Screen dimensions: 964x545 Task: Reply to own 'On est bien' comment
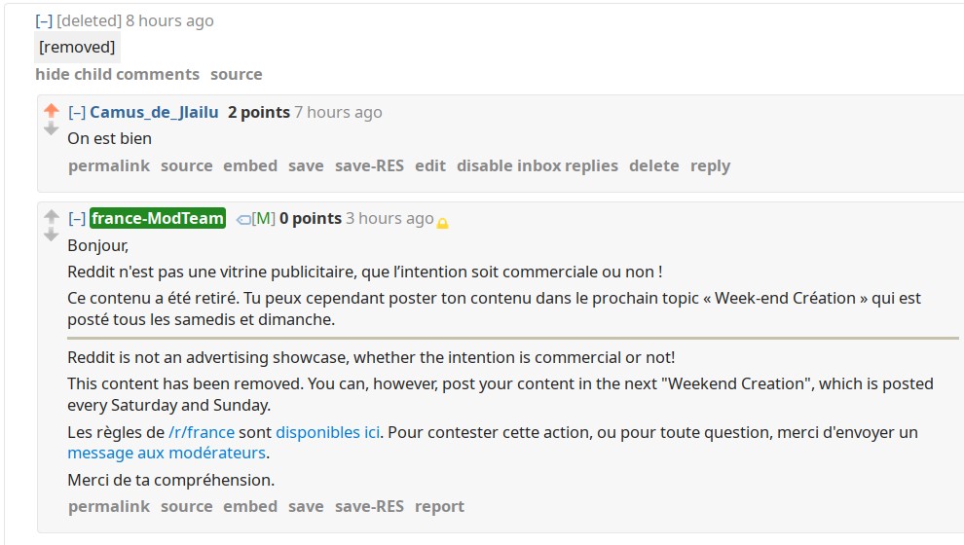pos(710,166)
